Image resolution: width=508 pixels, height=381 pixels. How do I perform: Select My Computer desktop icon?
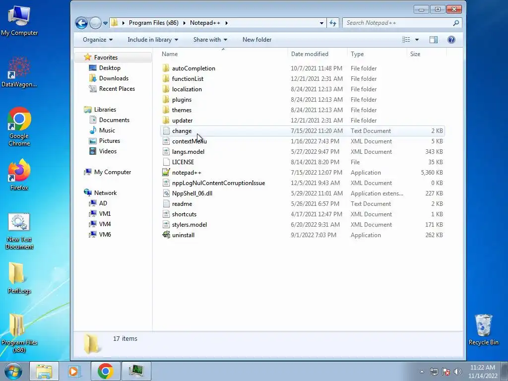click(19, 21)
